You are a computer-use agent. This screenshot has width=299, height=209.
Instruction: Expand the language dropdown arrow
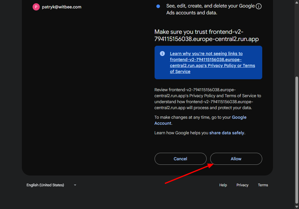(75, 185)
